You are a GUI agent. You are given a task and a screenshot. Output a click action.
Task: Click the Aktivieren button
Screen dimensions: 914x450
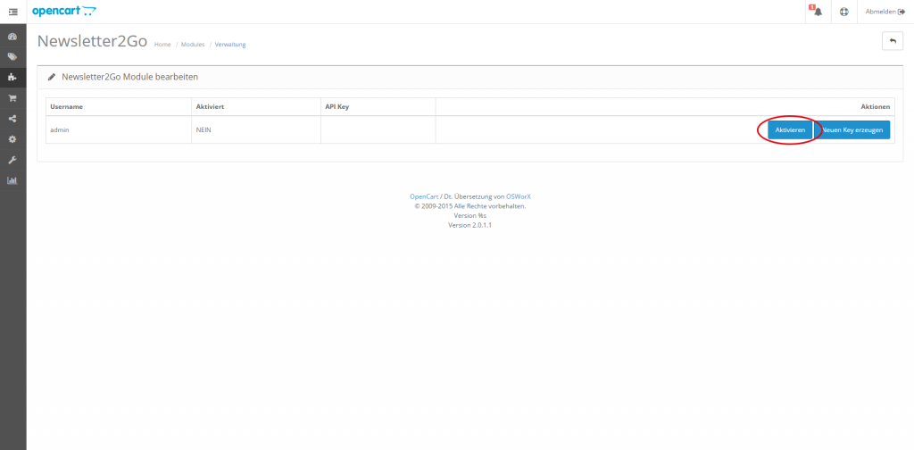coord(790,130)
